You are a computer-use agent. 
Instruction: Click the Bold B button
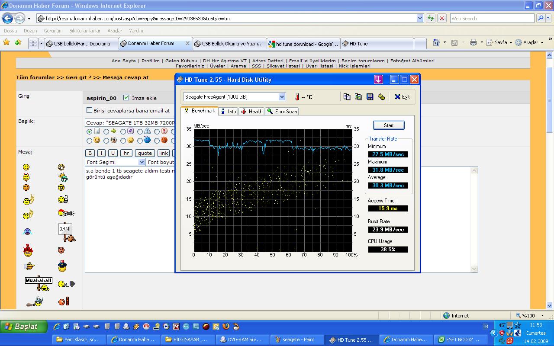tap(90, 153)
